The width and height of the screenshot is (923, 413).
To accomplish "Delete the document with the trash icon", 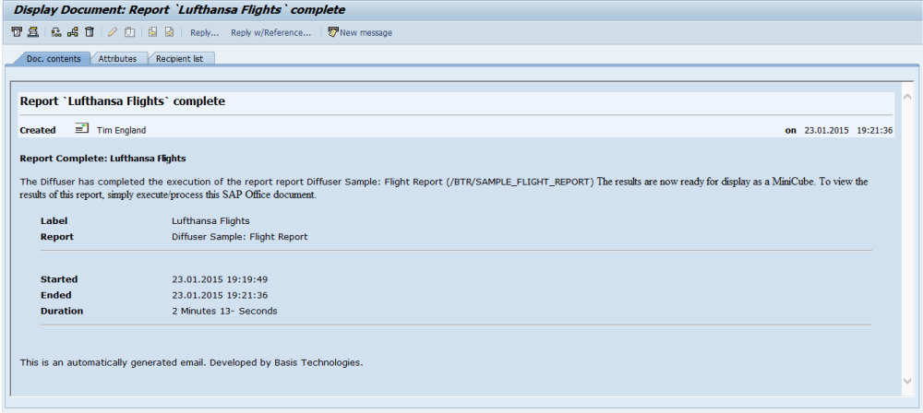I will [x=90, y=32].
